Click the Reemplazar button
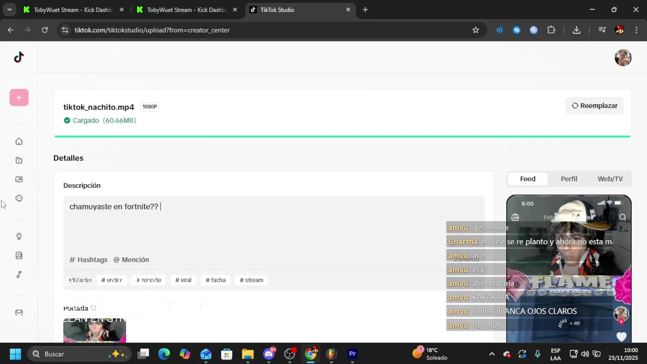The image size is (647, 364). (594, 106)
